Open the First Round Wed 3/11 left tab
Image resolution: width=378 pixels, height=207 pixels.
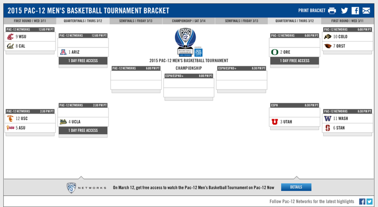[x=30, y=21]
